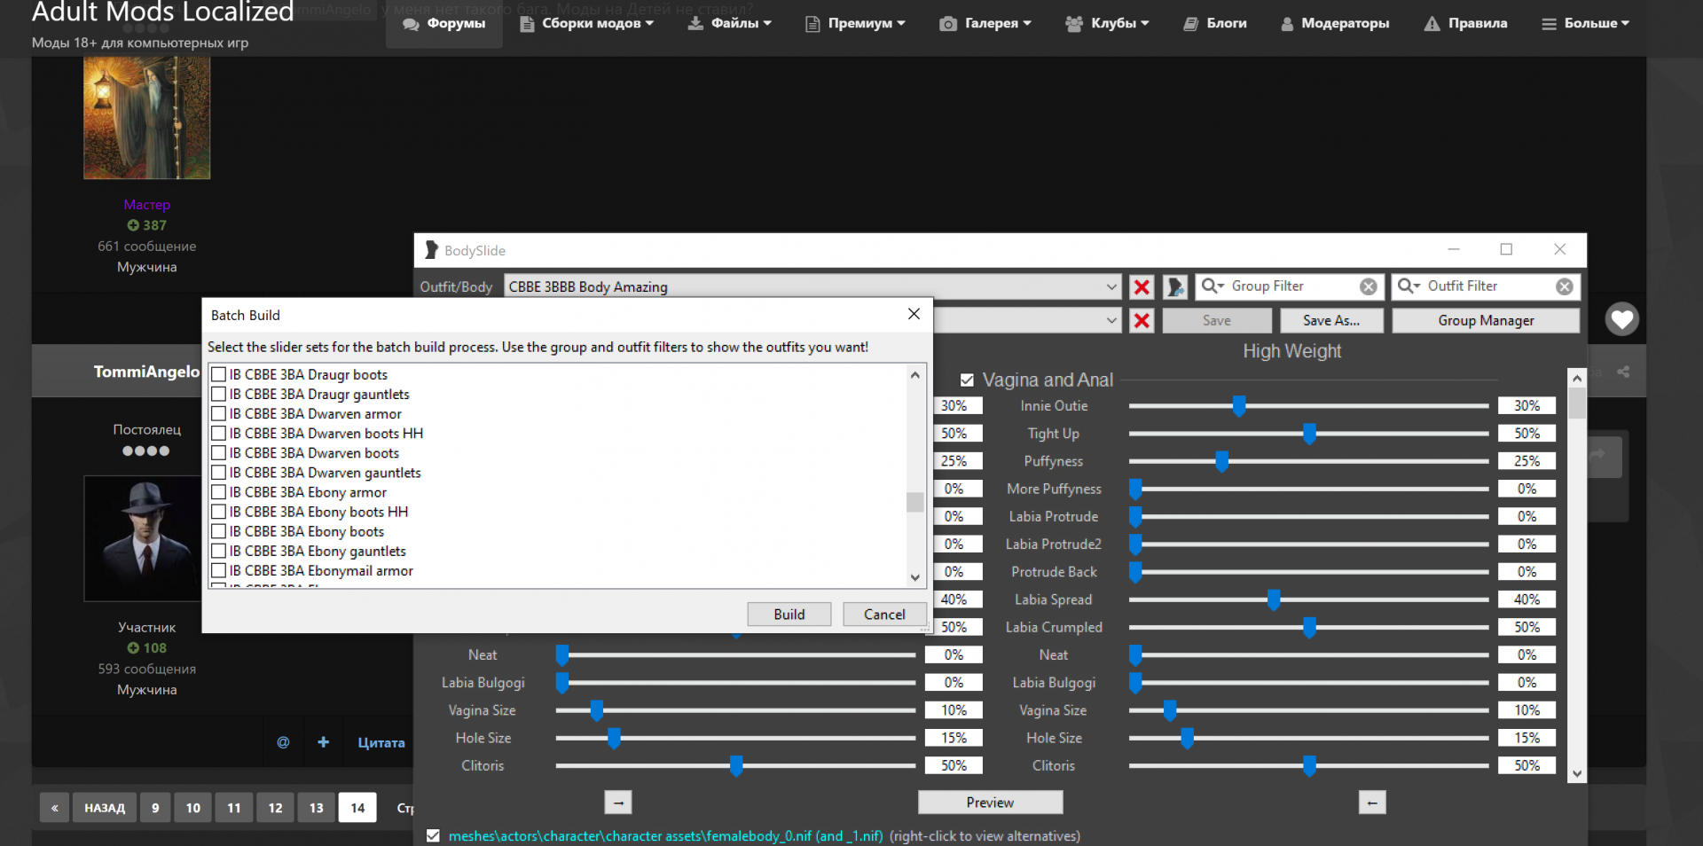Expand the Outfit/Body dropdown

[x=1111, y=287]
